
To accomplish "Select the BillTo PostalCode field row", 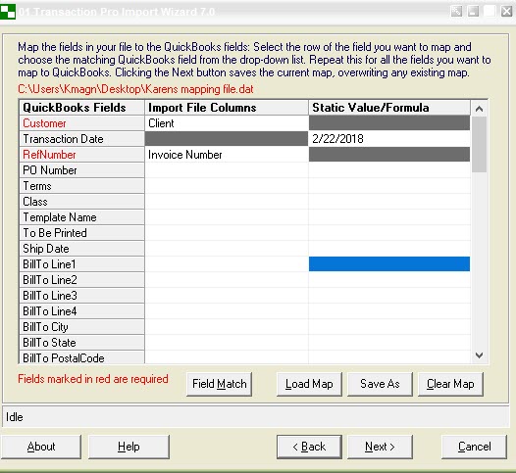I will (x=82, y=357).
